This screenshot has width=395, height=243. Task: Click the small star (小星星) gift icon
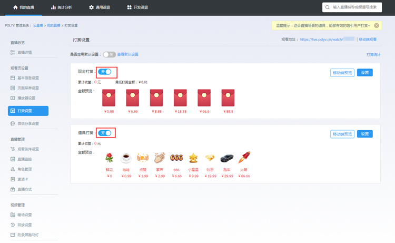(193, 158)
